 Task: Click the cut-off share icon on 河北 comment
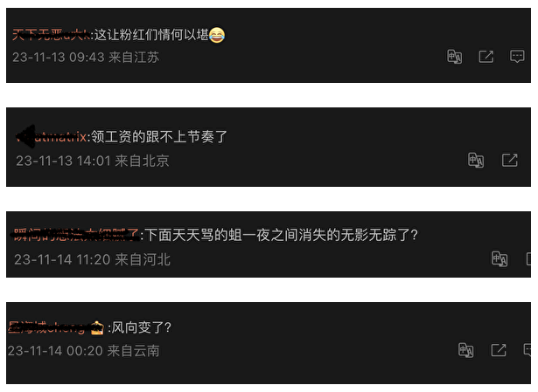coord(528,258)
